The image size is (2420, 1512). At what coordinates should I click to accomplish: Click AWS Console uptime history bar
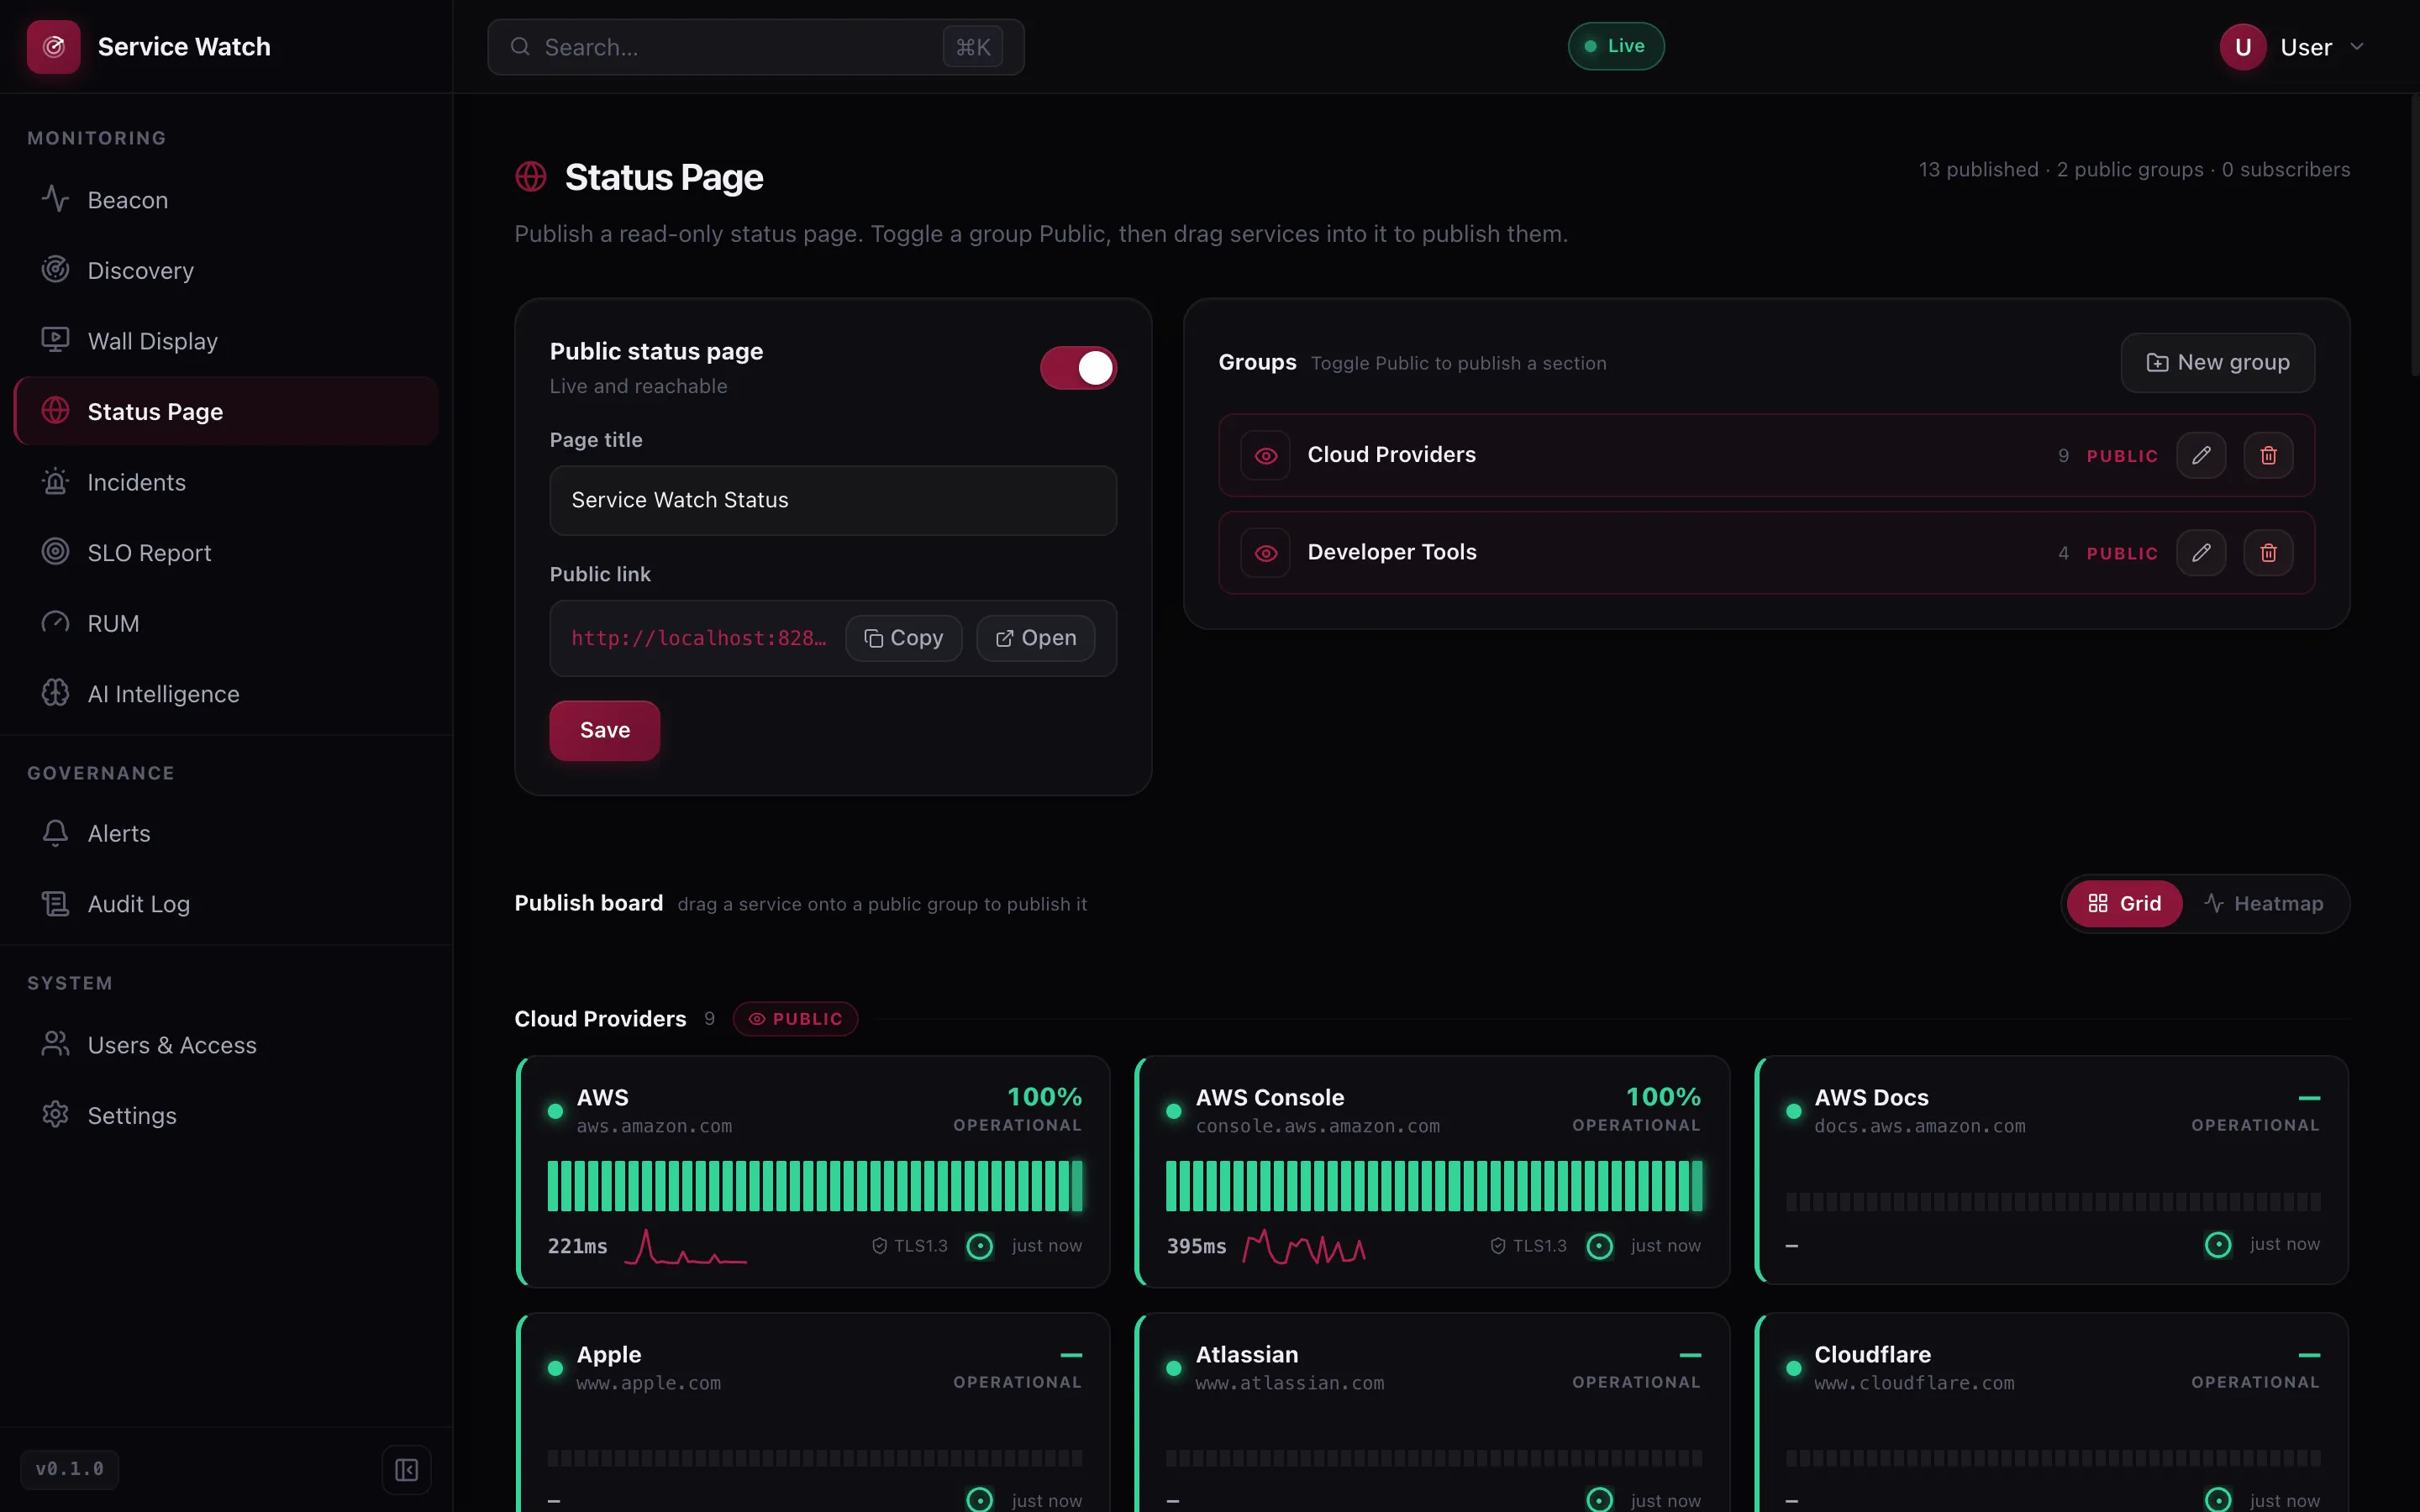point(1434,1186)
